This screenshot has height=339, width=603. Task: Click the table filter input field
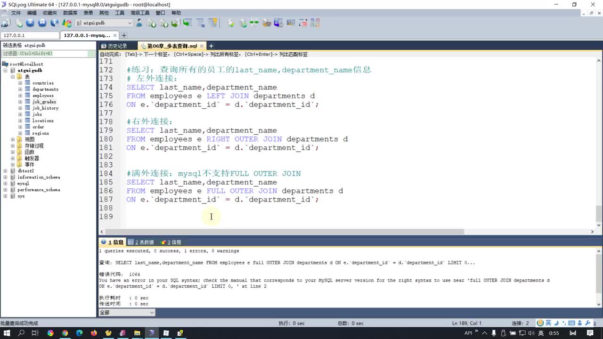(x=49, y=54)
